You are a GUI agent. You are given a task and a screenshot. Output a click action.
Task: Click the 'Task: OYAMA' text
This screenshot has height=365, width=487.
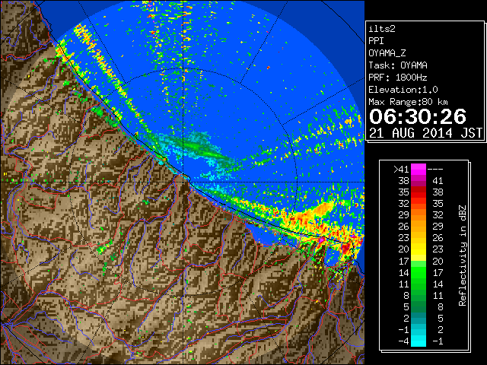click(x=398, y=65)
